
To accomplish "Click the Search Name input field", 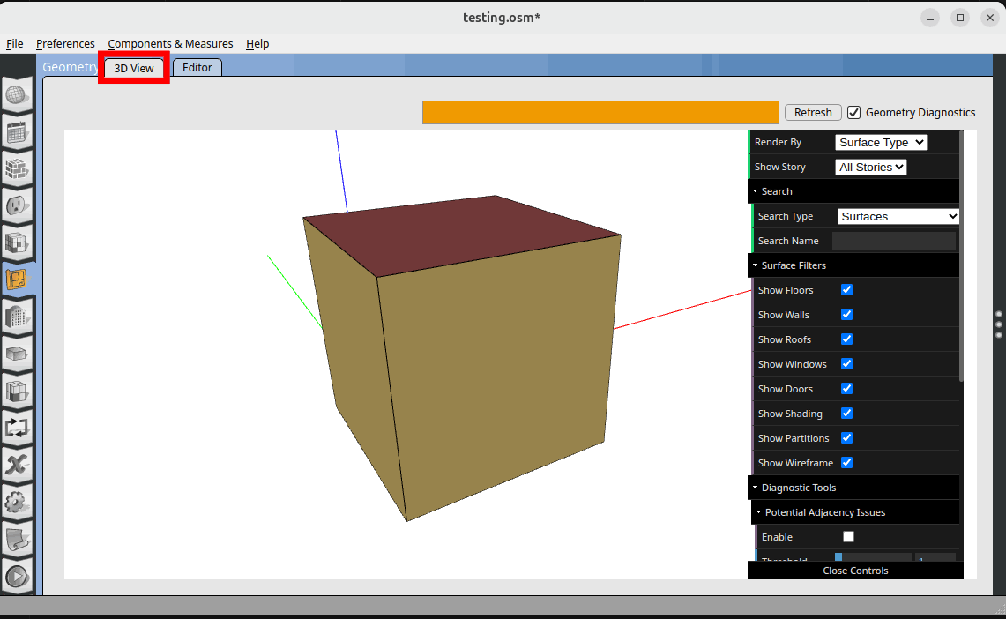I will coord(893,241).
